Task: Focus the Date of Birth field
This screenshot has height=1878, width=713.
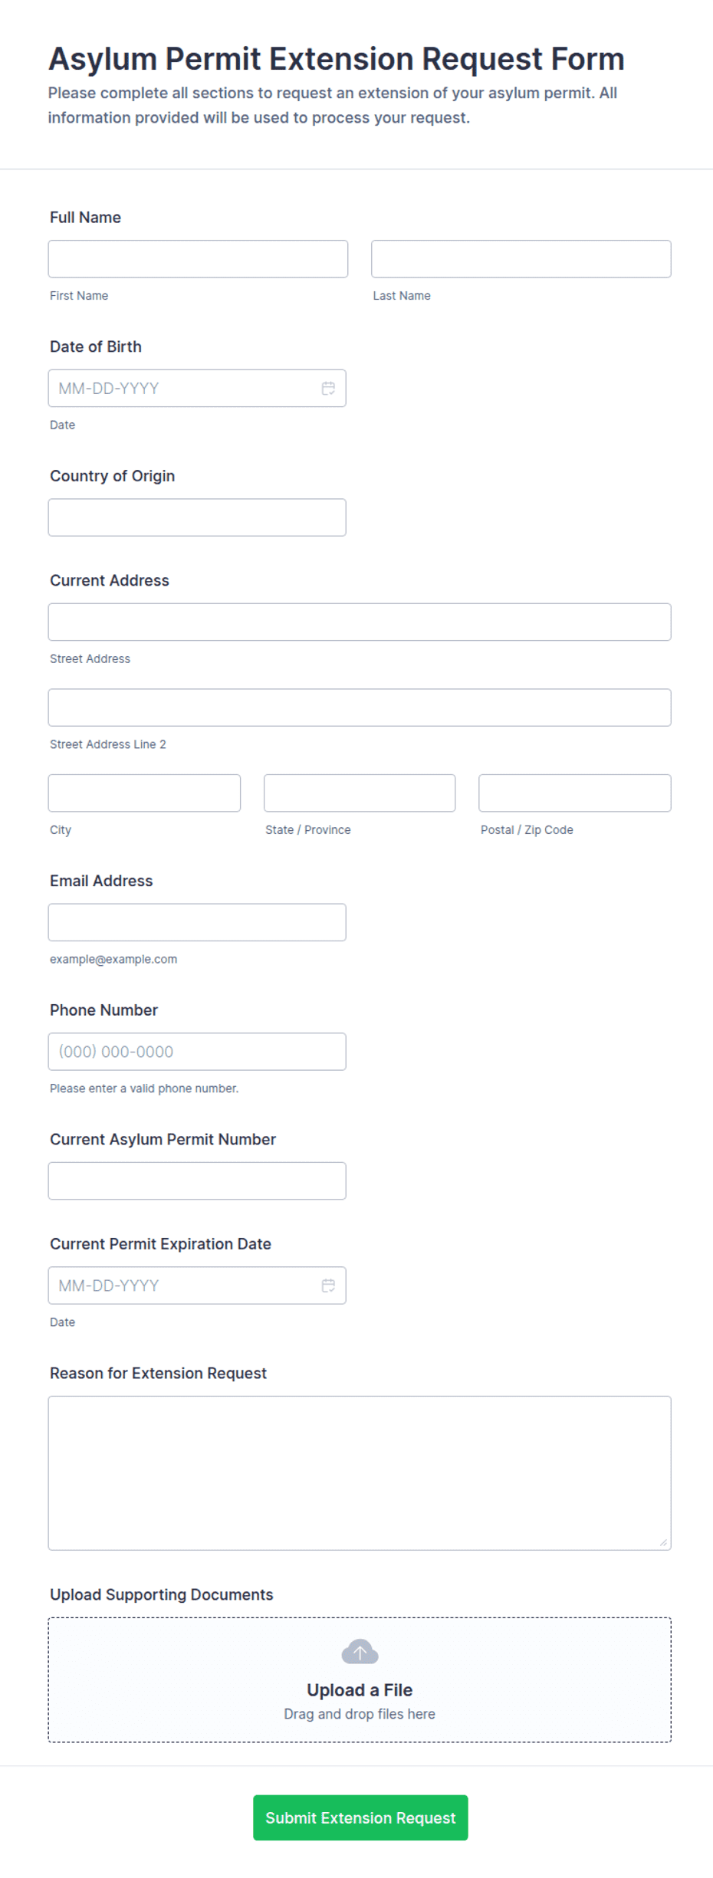Action: [x=197, y=389]
